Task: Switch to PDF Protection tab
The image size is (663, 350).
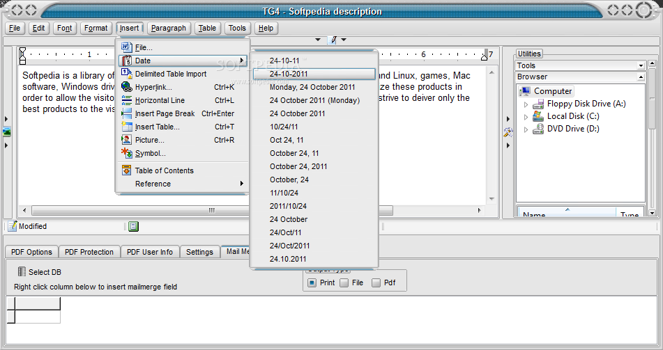Action: 89,252
